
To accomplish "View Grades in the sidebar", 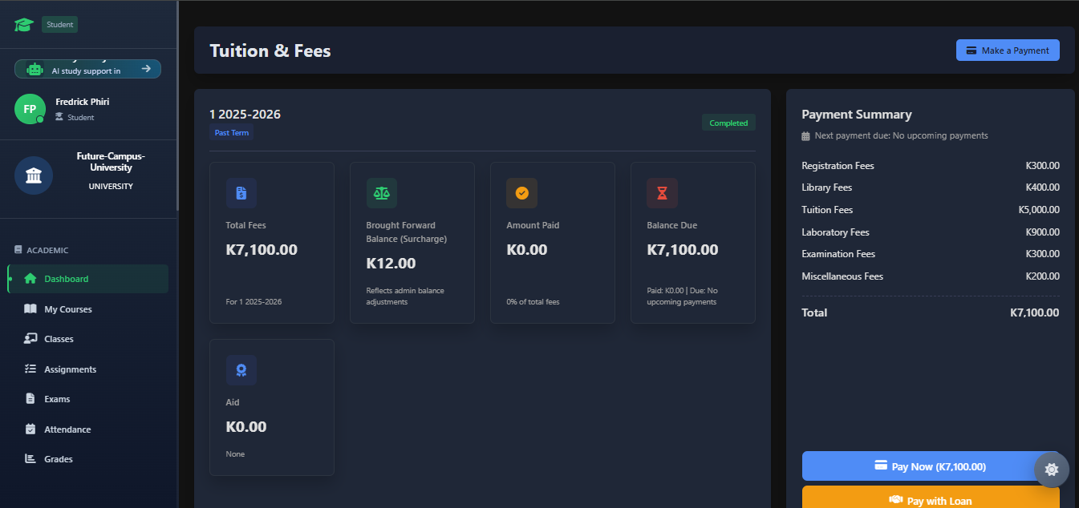I will 59,459.
